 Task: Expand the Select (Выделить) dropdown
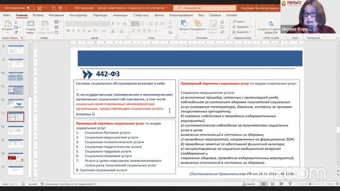click(x=242, y=32)
